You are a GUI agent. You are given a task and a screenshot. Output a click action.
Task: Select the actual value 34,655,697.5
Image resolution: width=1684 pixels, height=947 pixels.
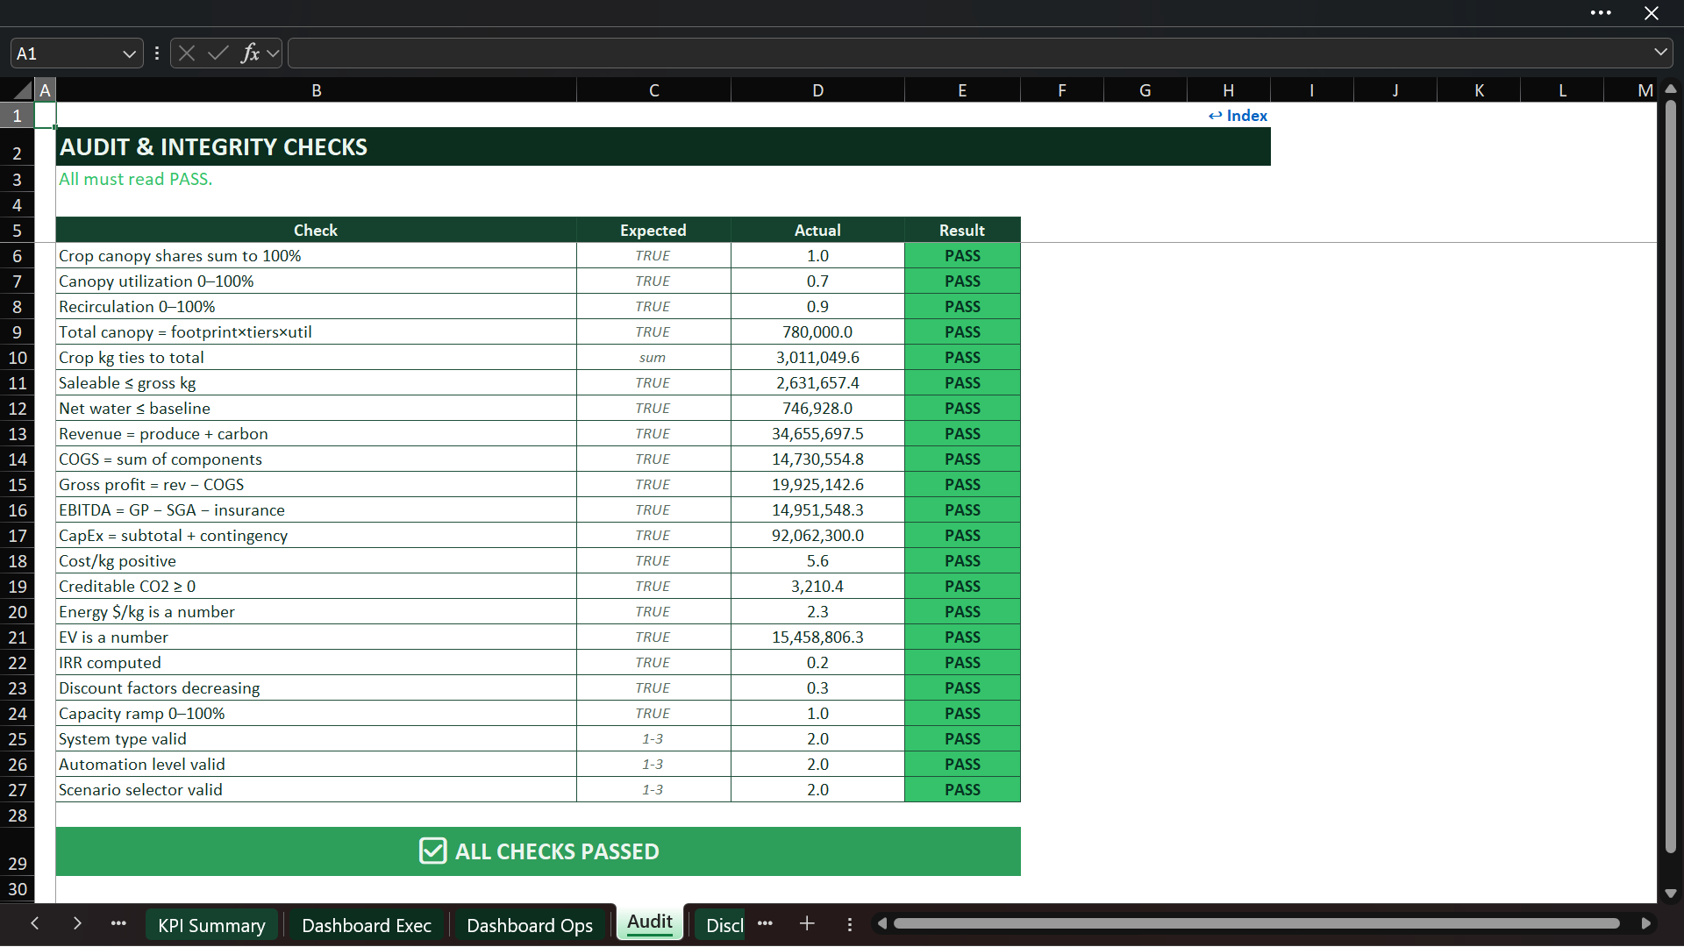coord(817,434)
